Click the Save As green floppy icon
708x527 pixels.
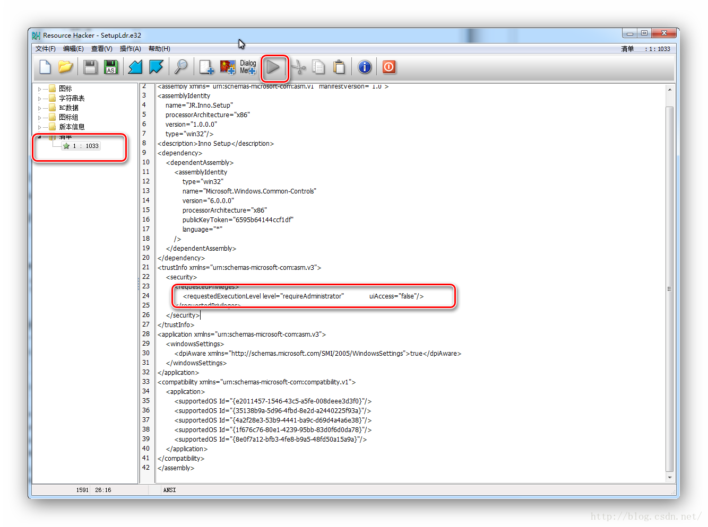[111, 67]
